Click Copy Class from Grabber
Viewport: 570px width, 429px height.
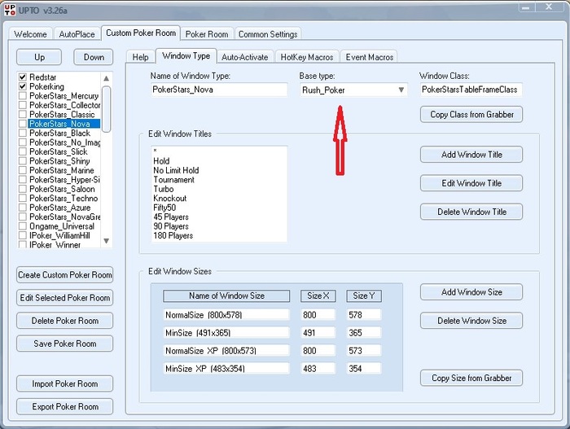[471, 115]
